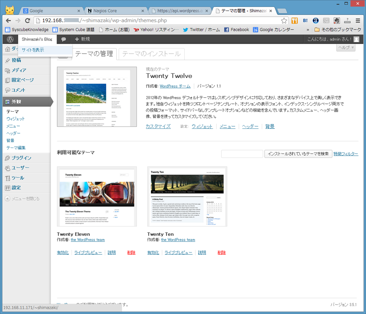Image resolution: width=366 pixels, height=314 pixels.
Task: Go to メニュー in the sidebar submenu
Action: [13, 126]
